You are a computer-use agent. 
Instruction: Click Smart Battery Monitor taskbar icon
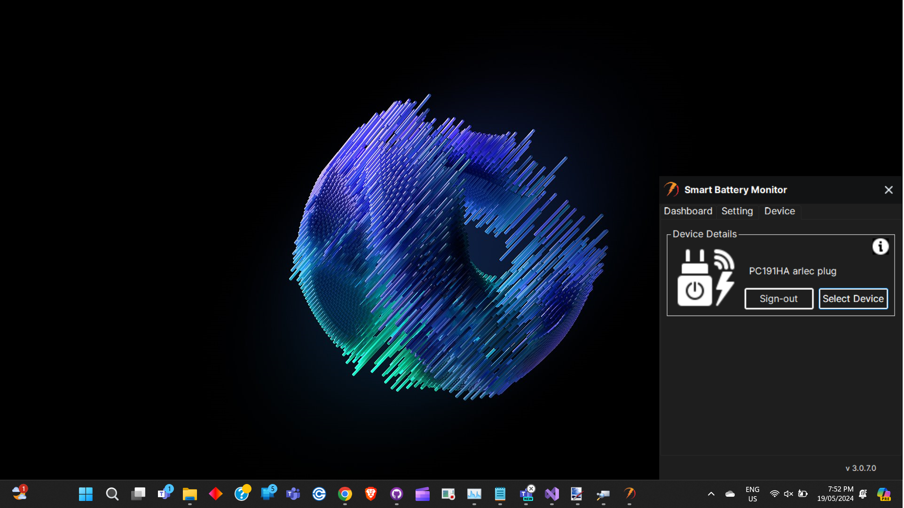coord(629,493)
